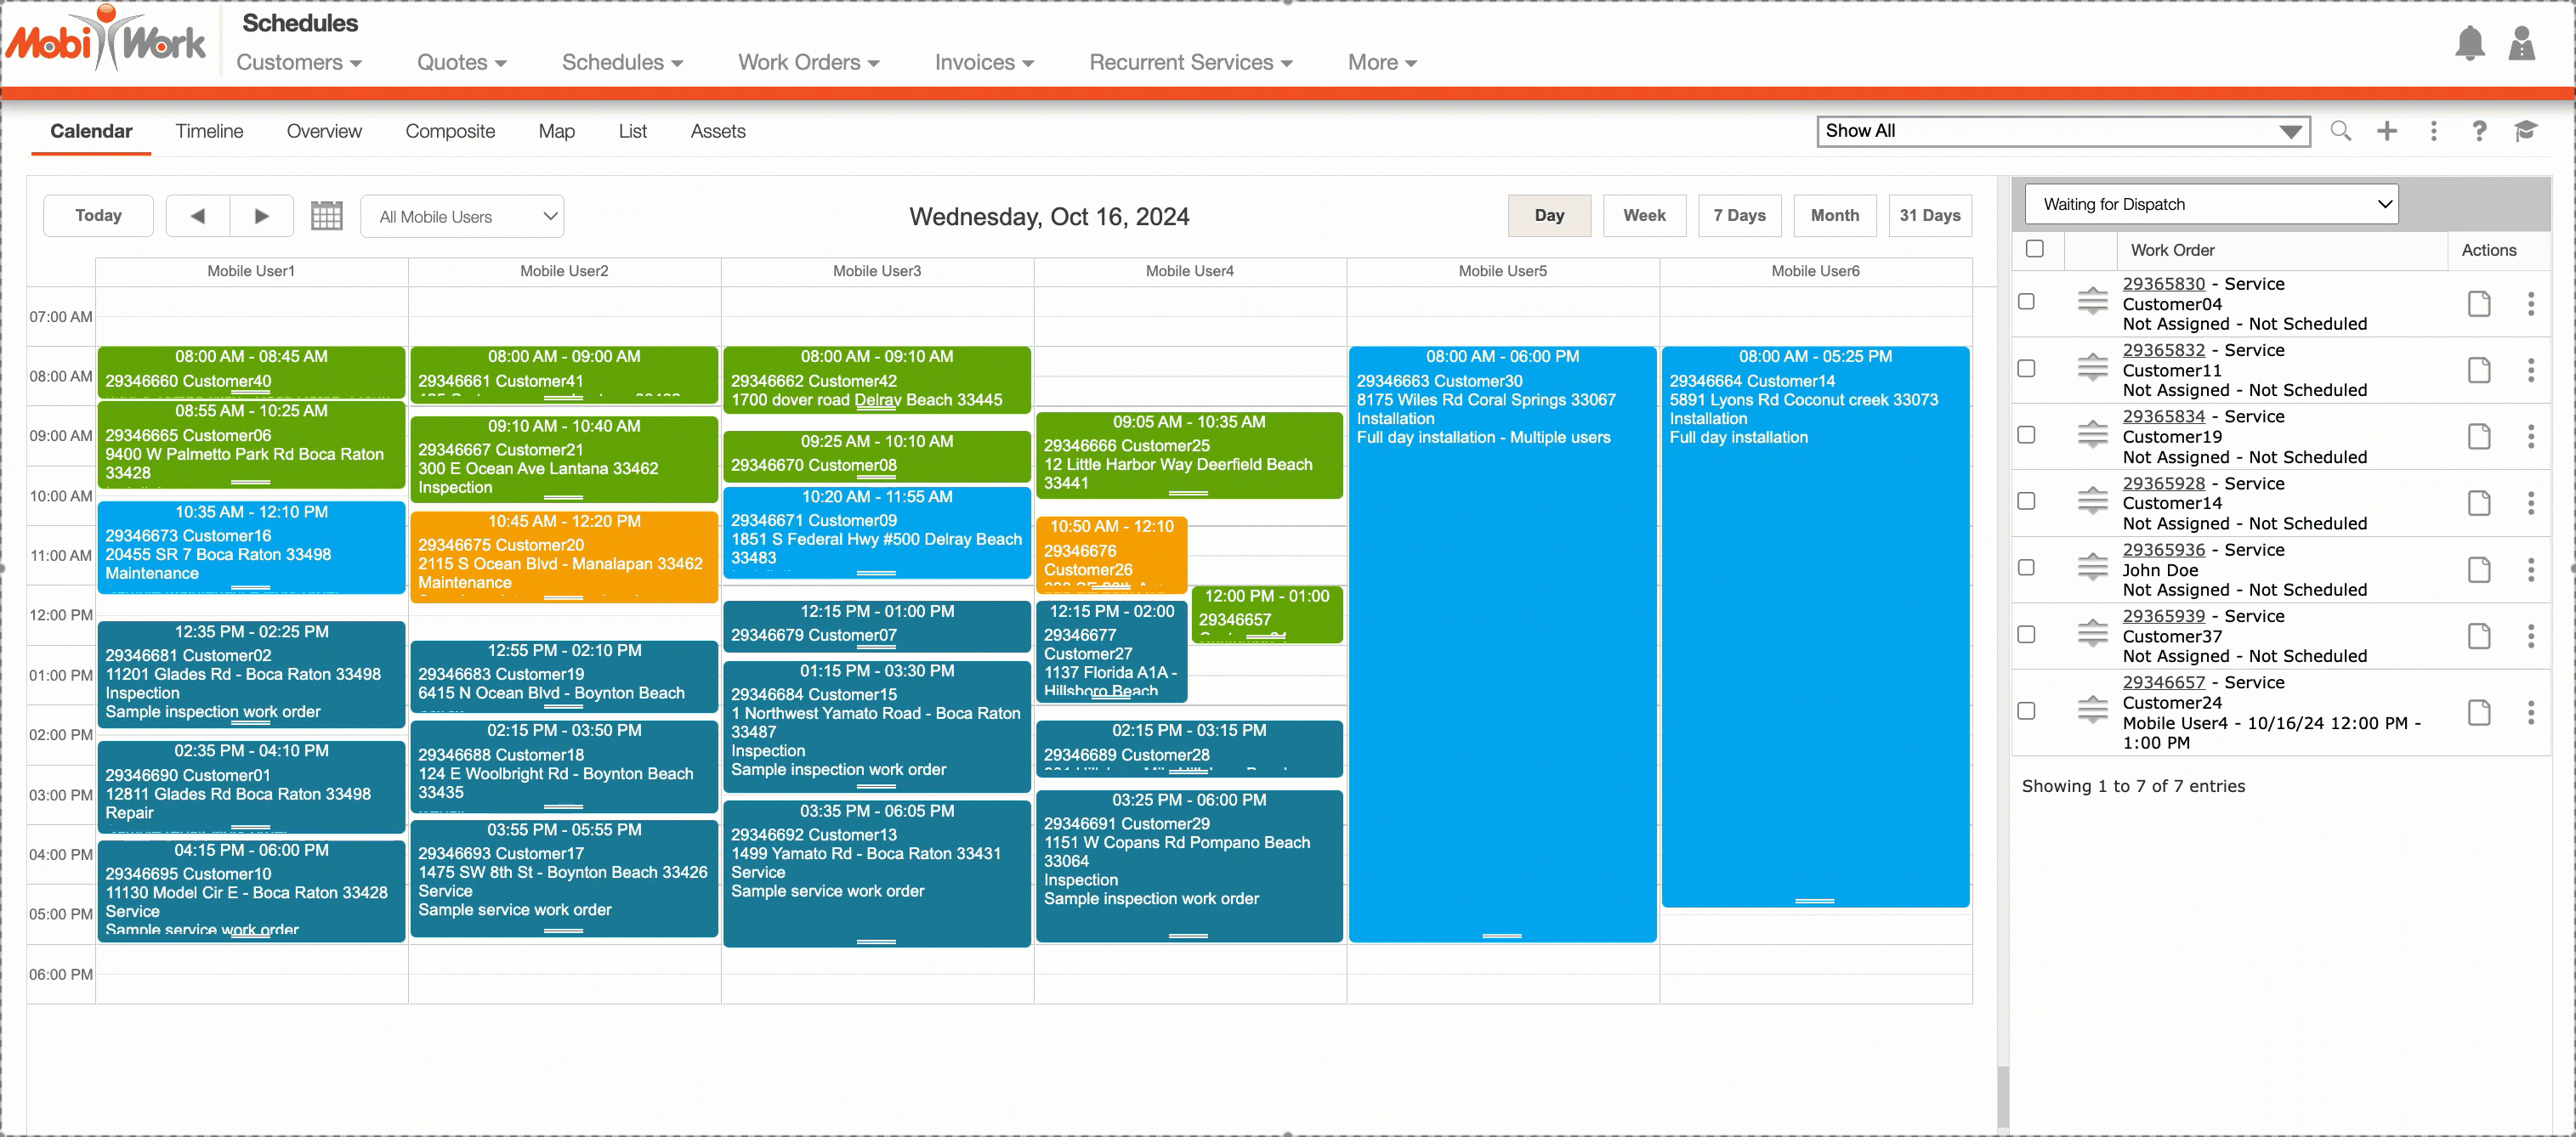Image resolution: width=2576 pixels, height=1137 pixels.
Task: Open the help question mark icon
Action: 2479,131
